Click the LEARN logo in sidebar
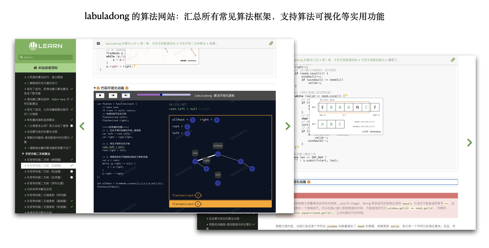The height and width of the screenshot is (248, 489). coord(46,46)
